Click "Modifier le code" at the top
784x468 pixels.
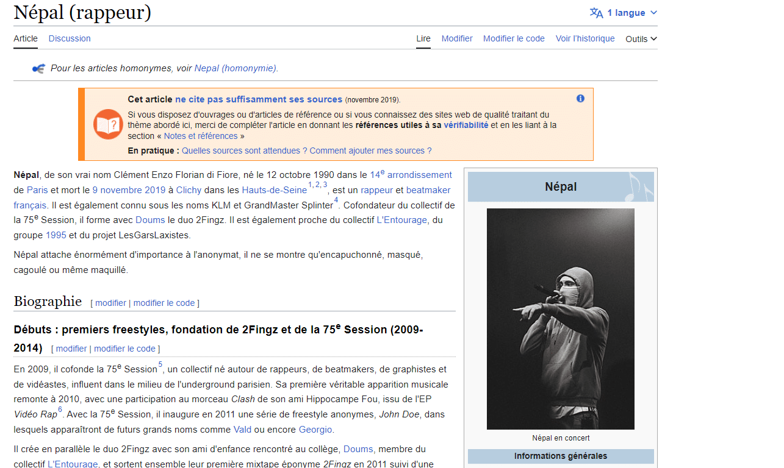514,38
